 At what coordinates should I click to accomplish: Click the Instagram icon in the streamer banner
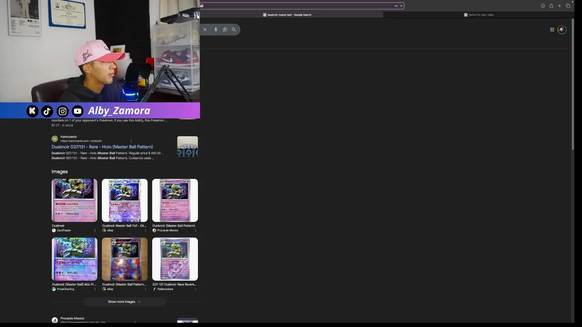pyautogui.click(x=63, y=111)
